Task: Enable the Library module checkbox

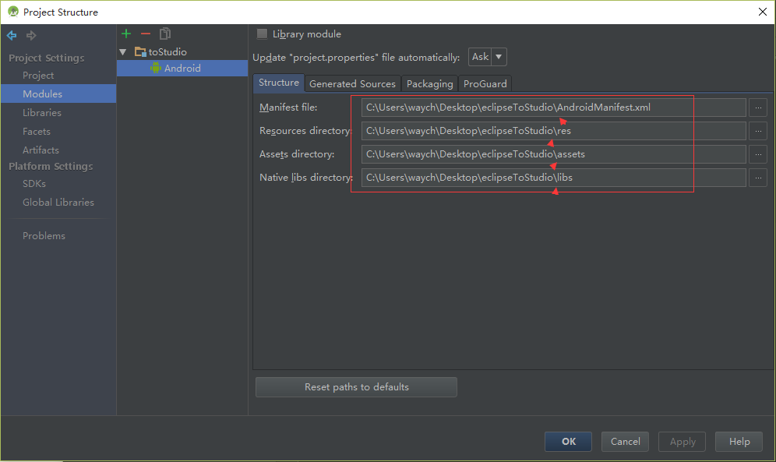Action: coord(262,34)
